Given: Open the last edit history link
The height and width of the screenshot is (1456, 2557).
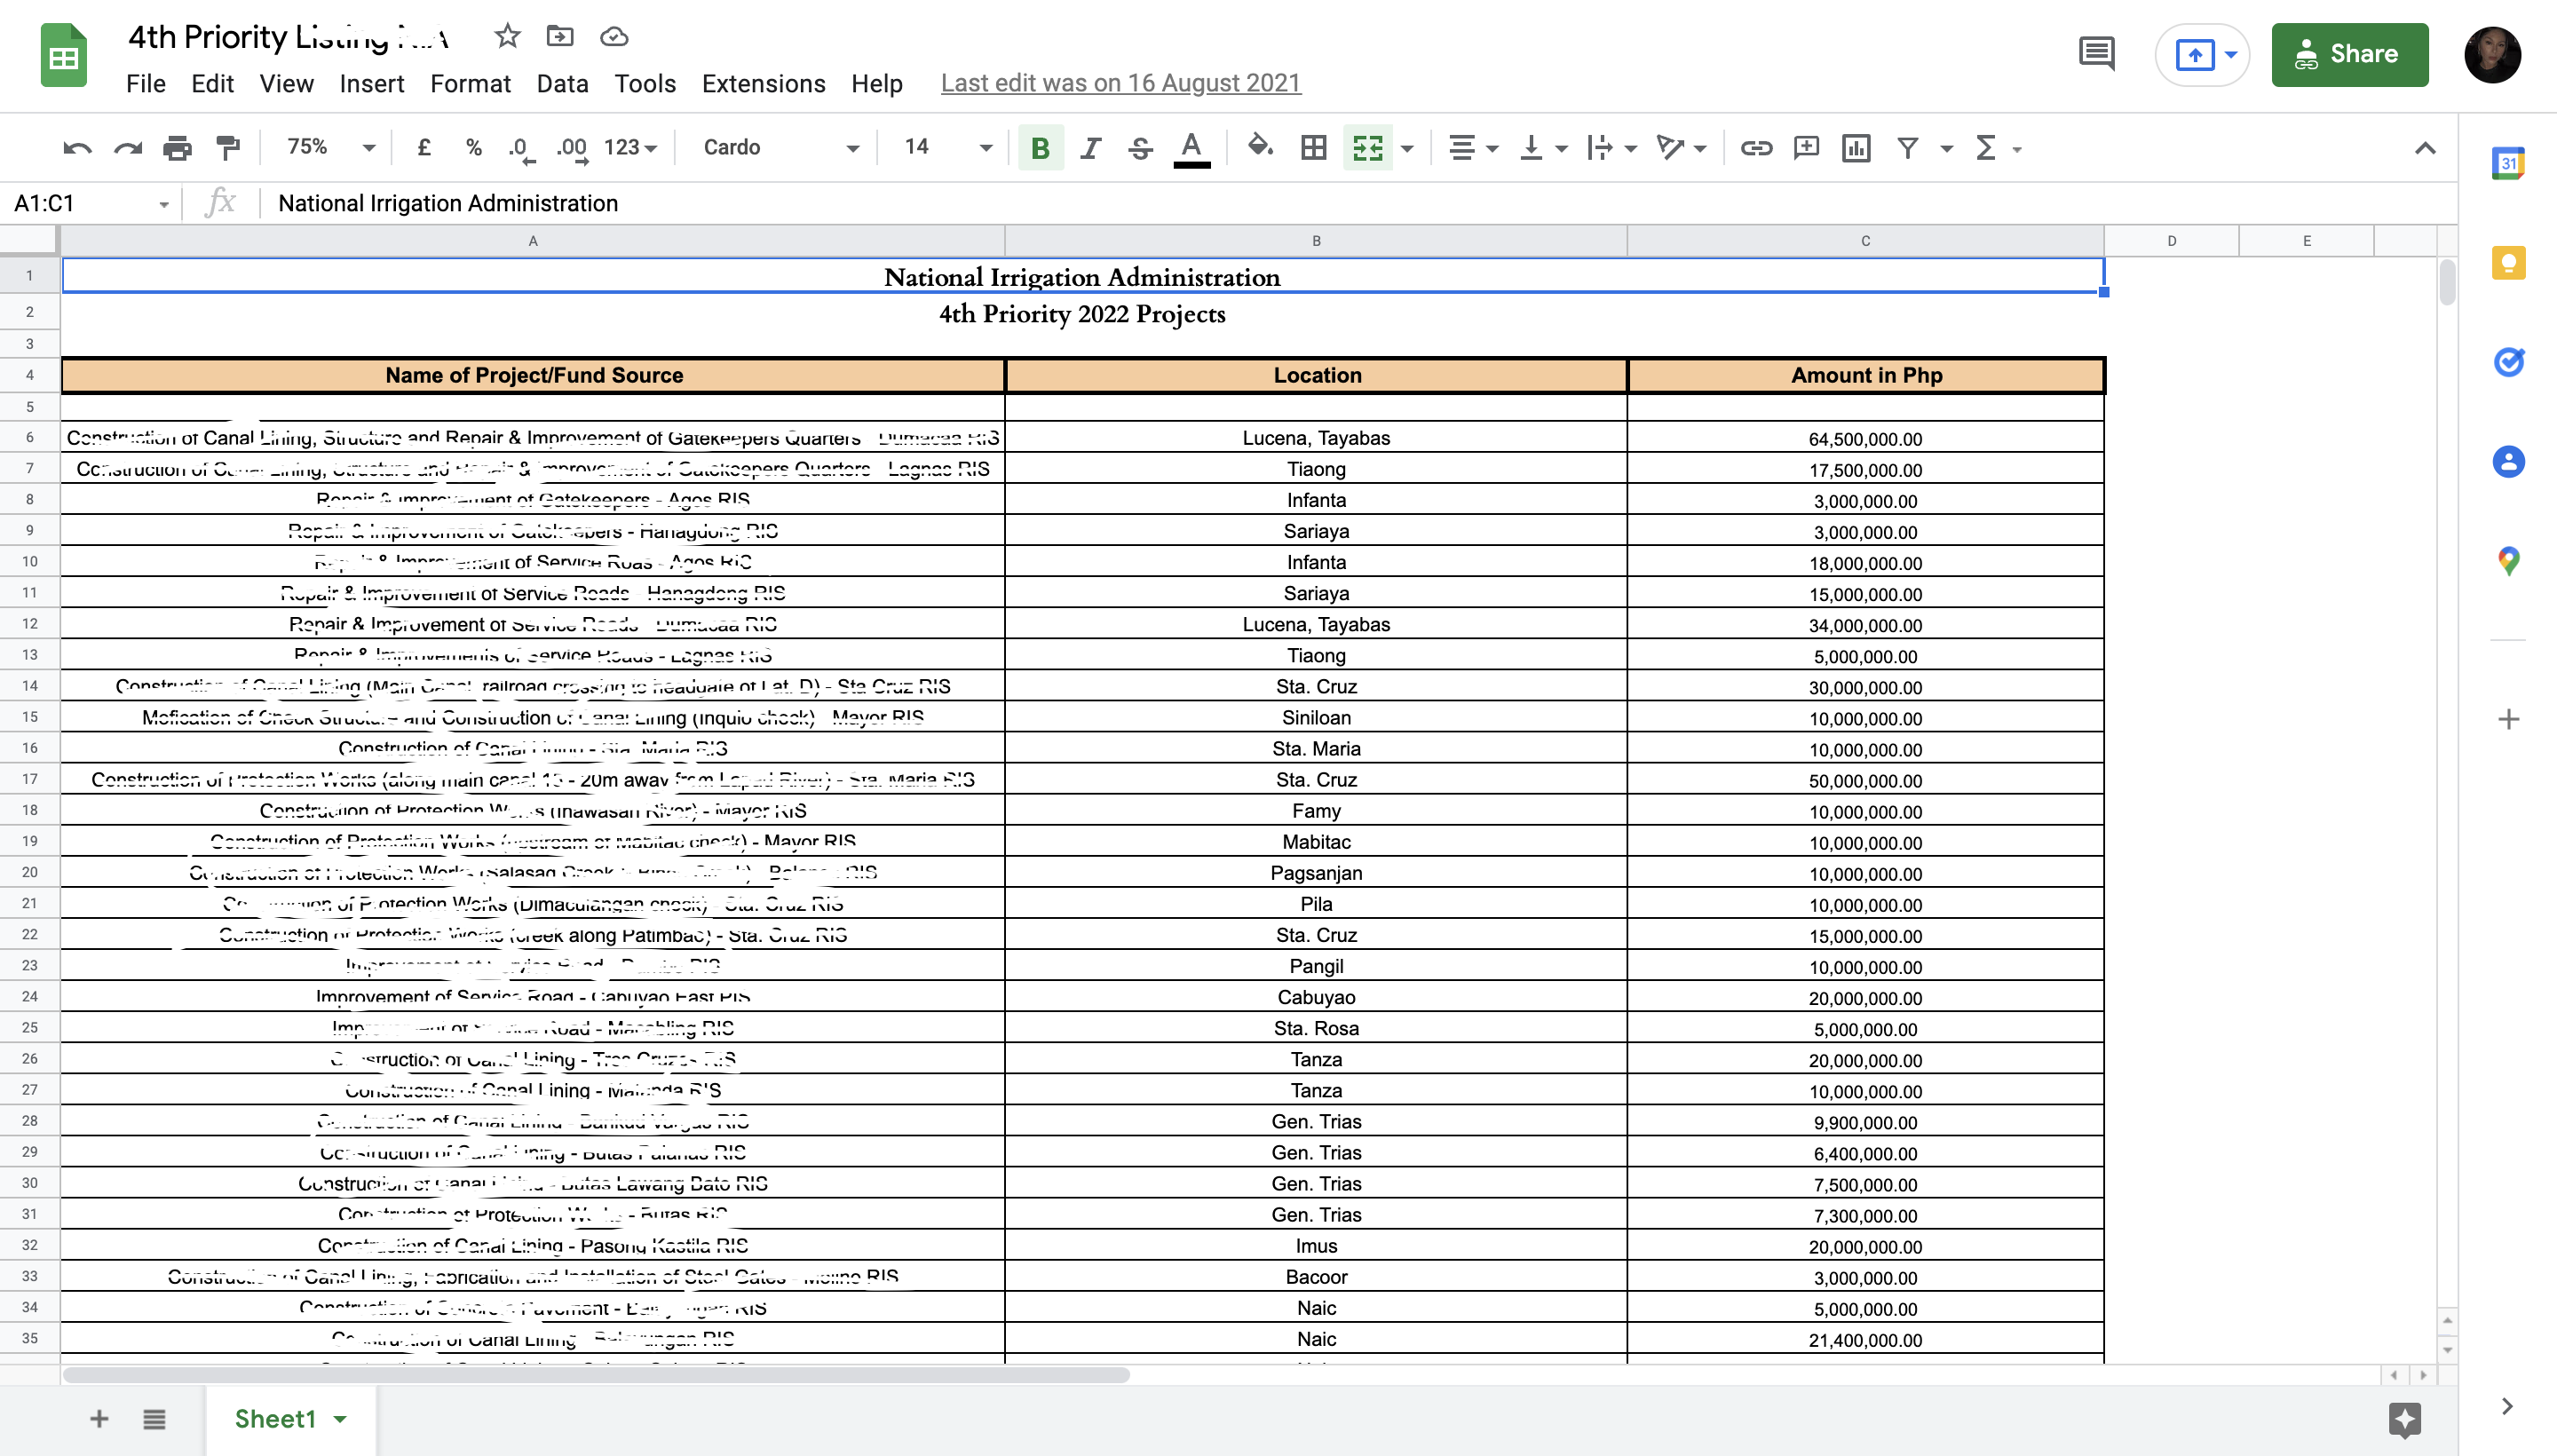Looking at the screenshot, I should pyautogui.click(x=1120, y=83).
